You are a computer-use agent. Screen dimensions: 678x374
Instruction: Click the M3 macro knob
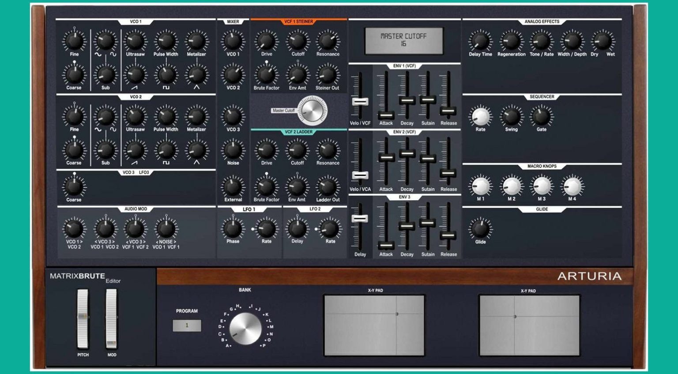541,186
